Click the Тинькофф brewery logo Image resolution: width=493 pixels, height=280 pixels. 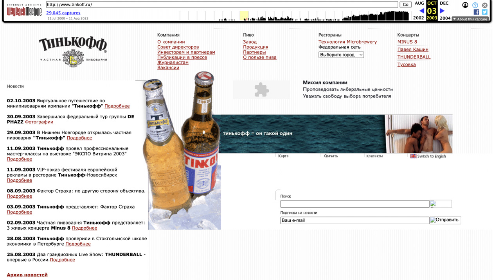pos(73,52)
